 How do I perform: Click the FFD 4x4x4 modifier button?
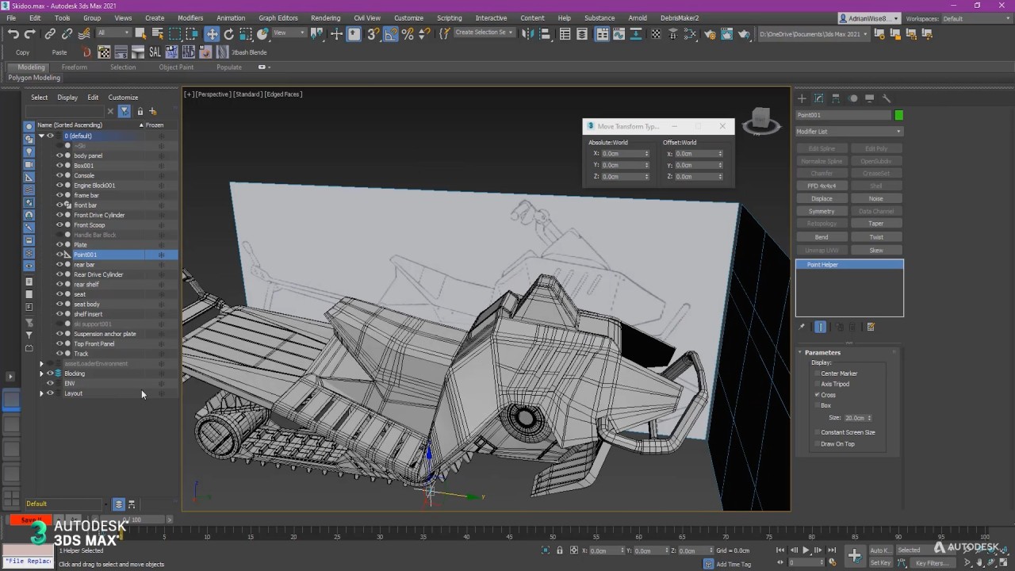coord(822,186)
